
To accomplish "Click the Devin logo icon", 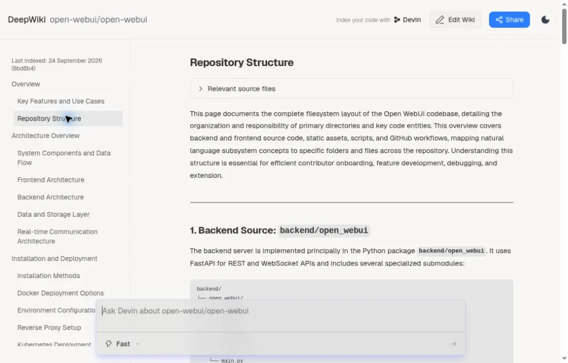I will coord(397,20).
